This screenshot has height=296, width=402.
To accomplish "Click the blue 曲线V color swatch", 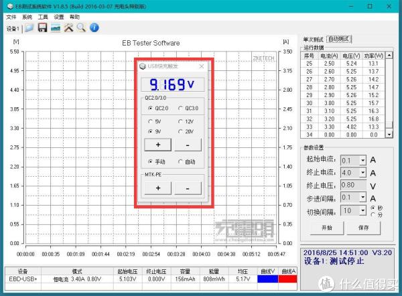I will (x=267, y=279).
